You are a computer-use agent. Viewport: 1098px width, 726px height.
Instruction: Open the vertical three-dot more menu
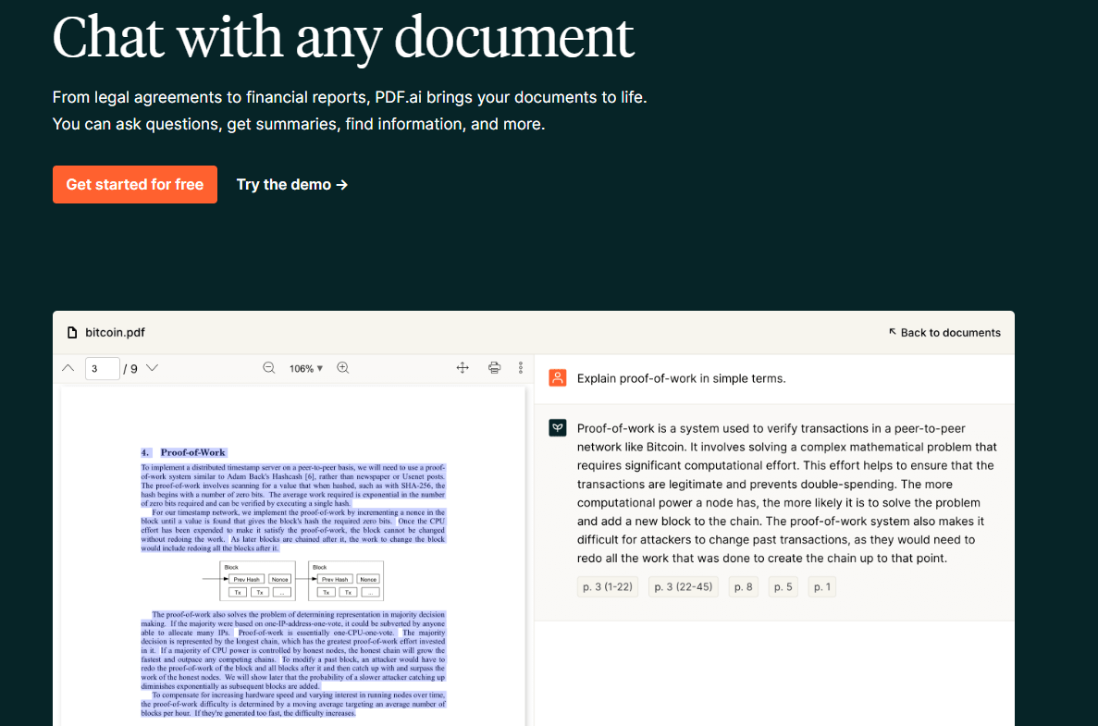click(x=520, y=367)
